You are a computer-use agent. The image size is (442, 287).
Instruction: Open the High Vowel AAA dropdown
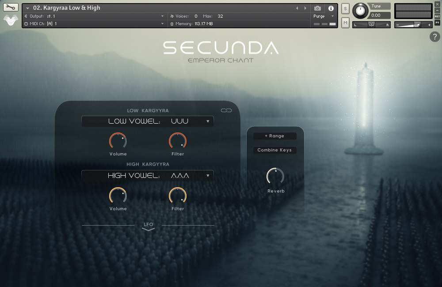tap(147, 175)
